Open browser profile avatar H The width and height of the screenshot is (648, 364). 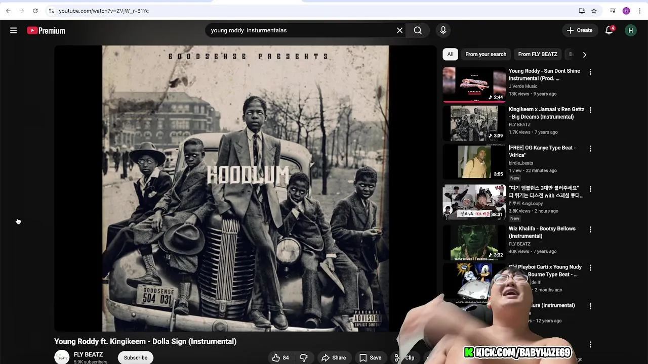pos(626,11)
